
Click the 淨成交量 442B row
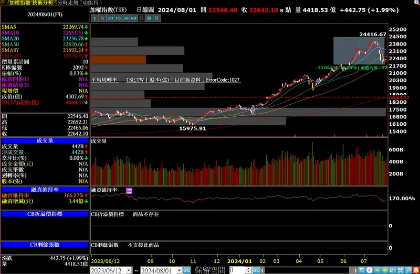pos(45,152)
